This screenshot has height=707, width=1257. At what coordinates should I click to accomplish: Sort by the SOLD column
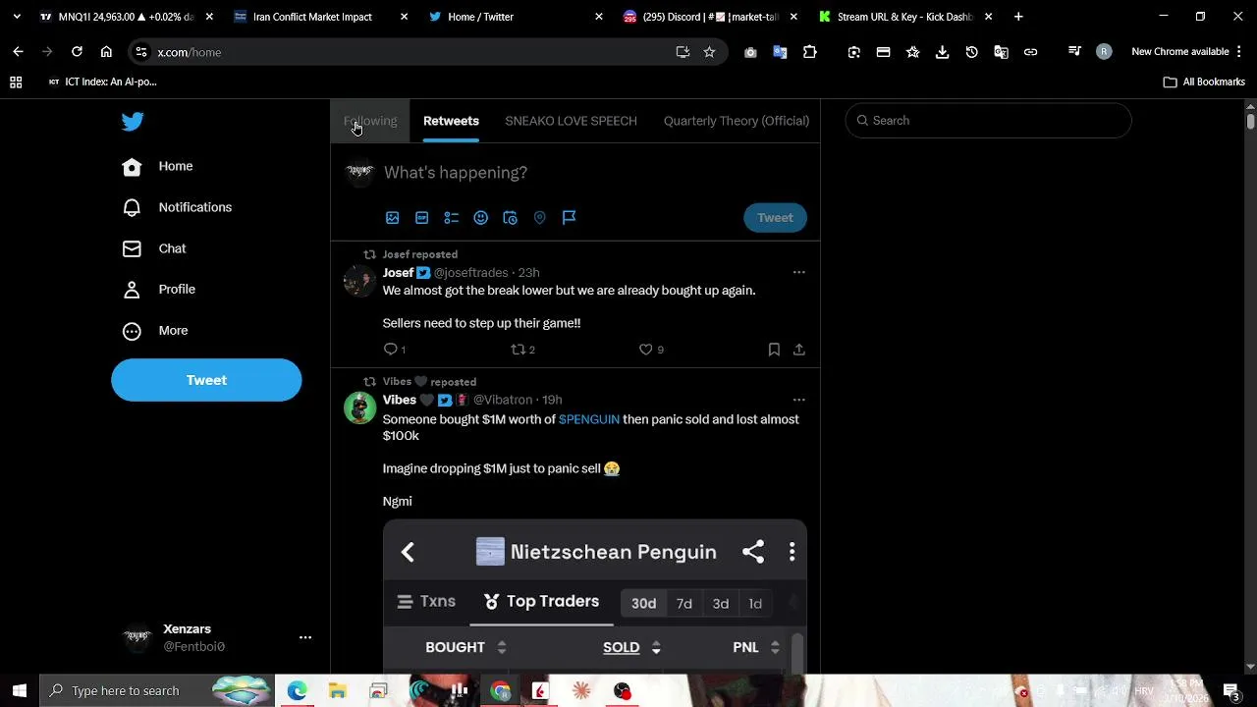coord(631,647)
